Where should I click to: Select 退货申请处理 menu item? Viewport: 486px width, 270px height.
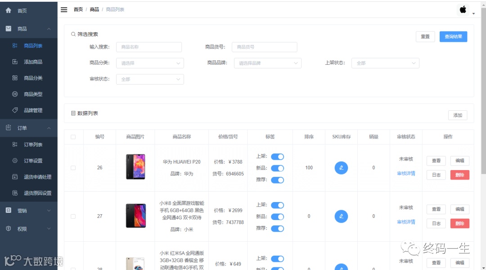coord(28,177)
